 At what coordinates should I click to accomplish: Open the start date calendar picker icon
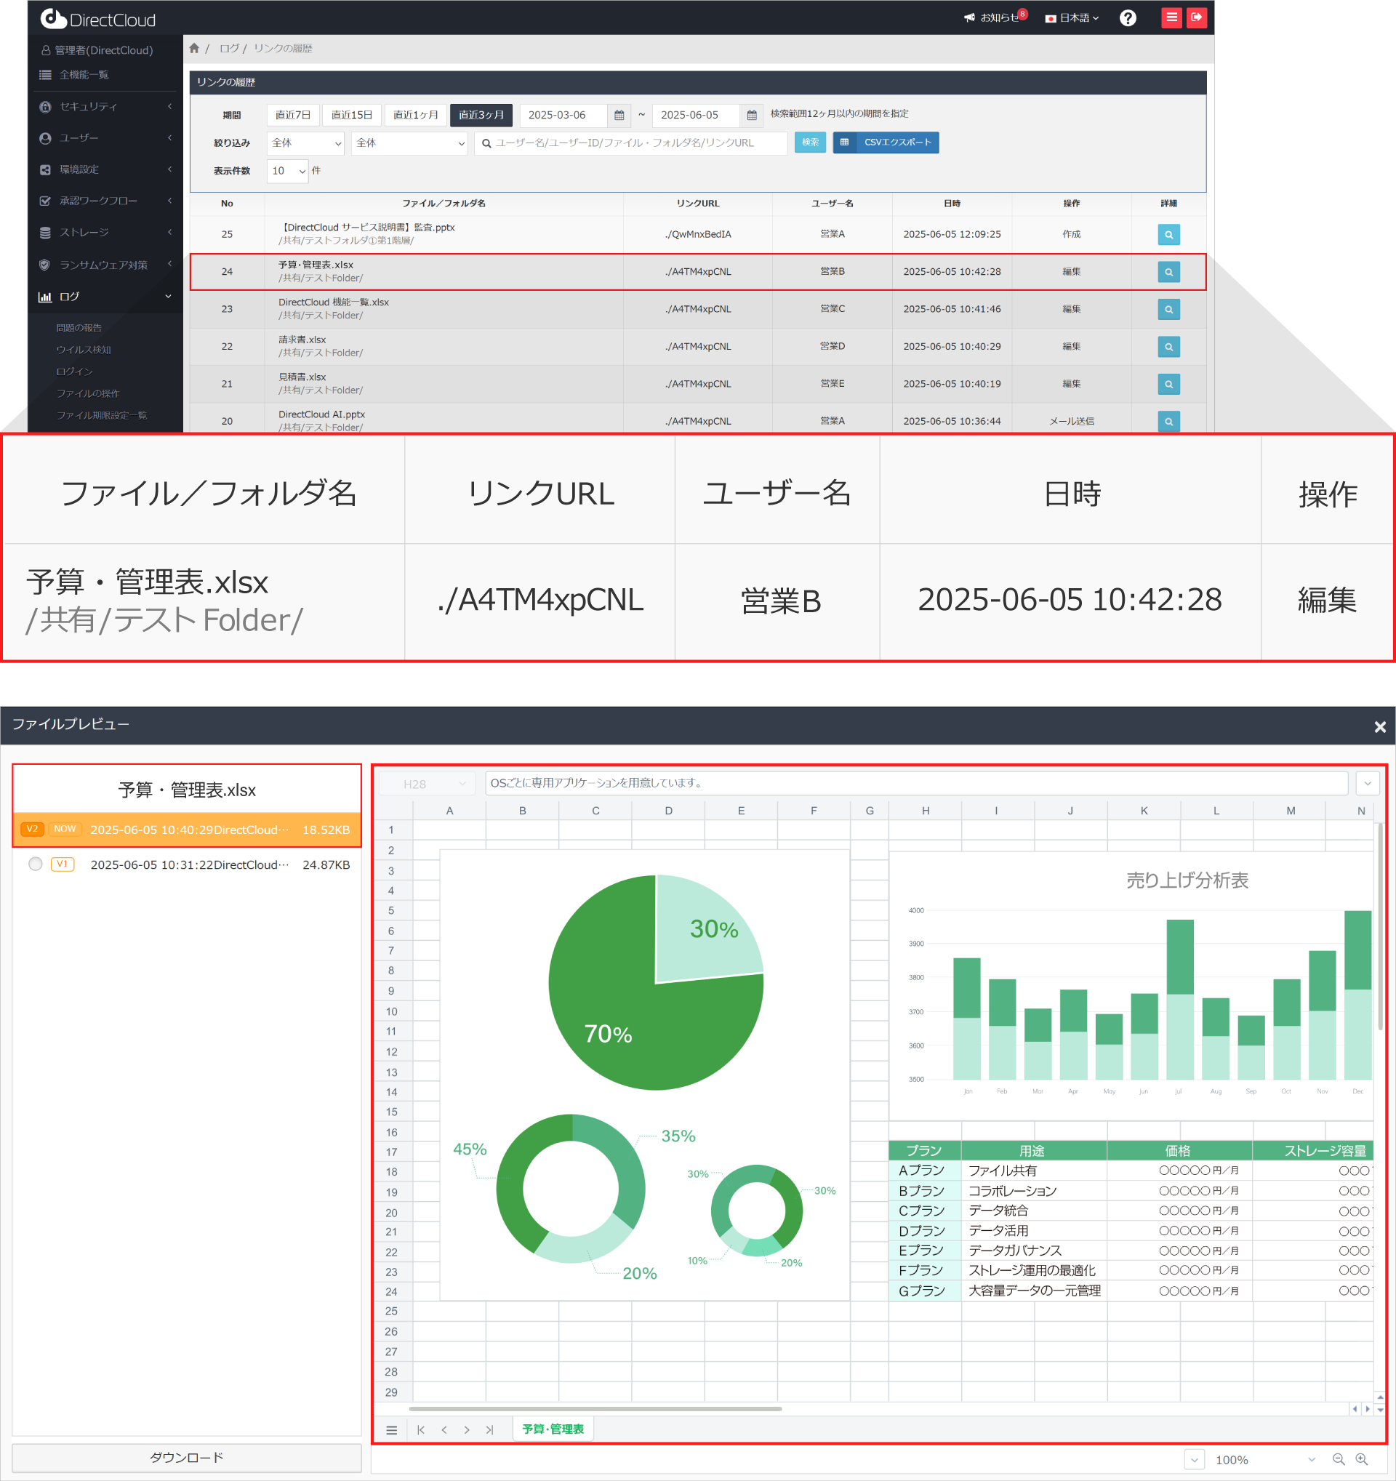point(618,116)
